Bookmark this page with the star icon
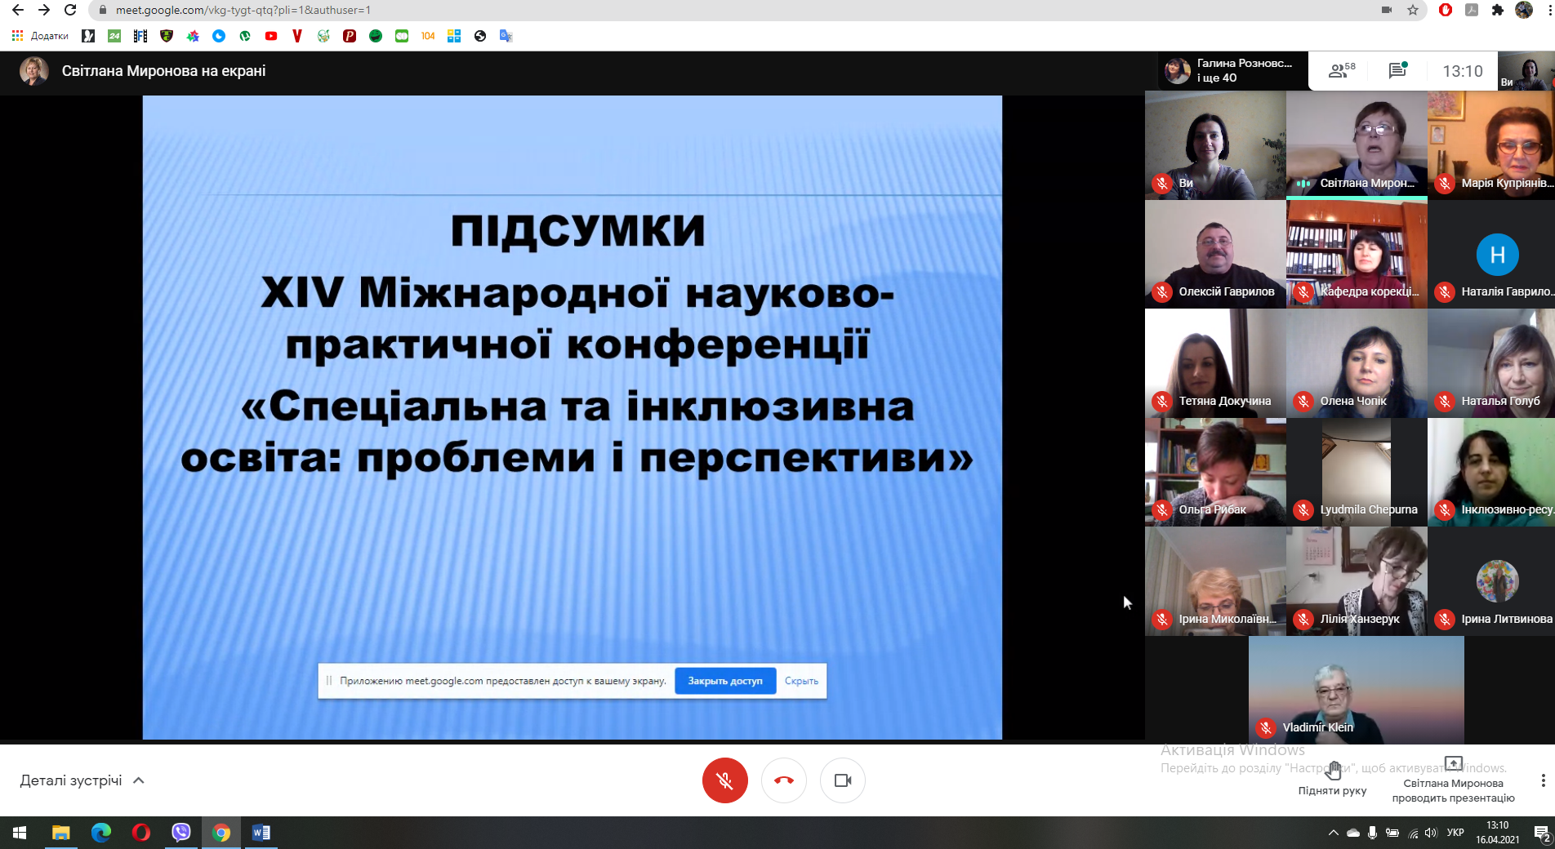Viewport: 1555px width, 849px height. pyautogui.click(x=1413, y=10)
